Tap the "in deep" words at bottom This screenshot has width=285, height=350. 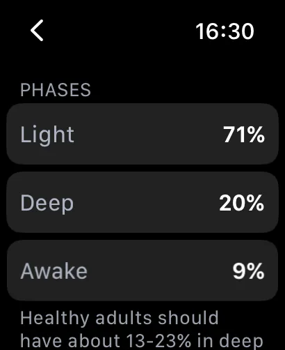click(230, 342)
